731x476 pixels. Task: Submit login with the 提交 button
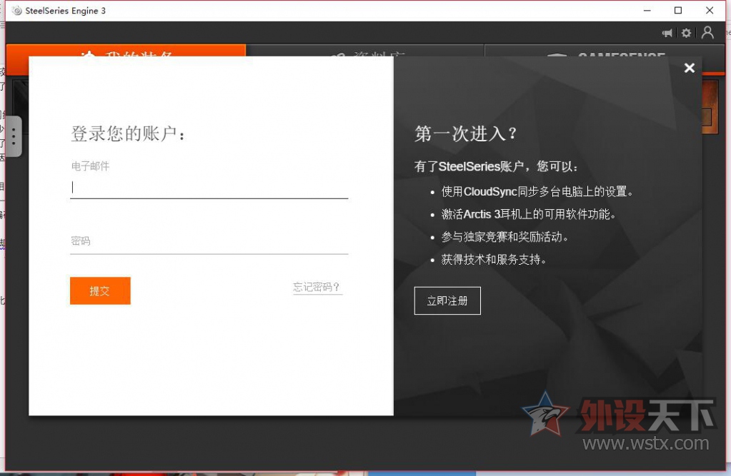[100, 290]
